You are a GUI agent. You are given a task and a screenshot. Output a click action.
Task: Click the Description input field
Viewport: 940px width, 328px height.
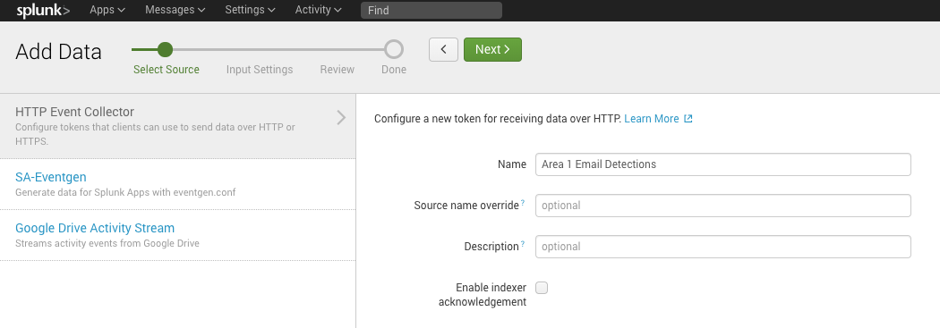tap(723, 247)
